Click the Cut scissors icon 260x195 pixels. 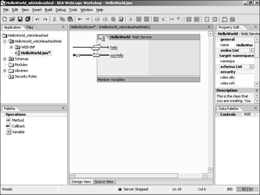[55, 19]
